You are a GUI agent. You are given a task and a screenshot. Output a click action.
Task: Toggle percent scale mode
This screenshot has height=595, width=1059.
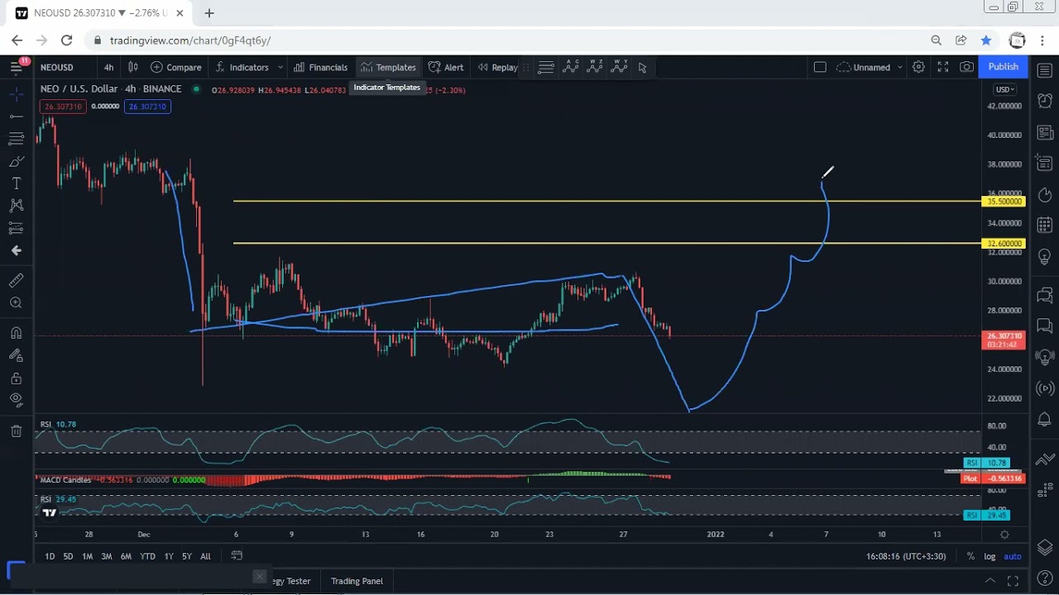pos(970,556)
